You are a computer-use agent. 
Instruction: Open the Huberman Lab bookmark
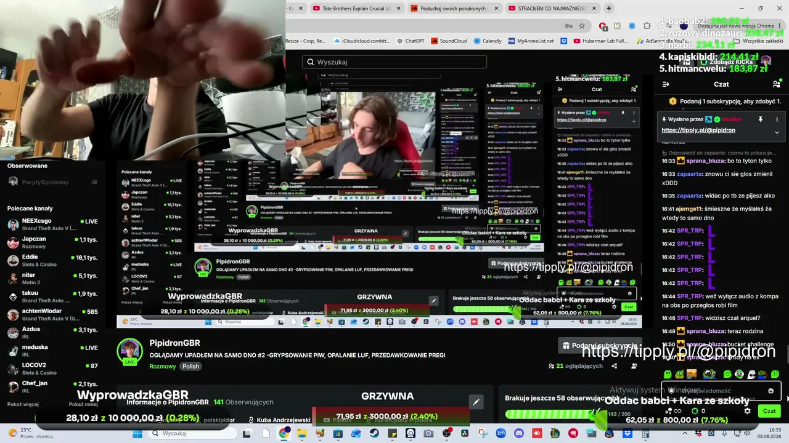pyautogui.click(x=600, y=41)
